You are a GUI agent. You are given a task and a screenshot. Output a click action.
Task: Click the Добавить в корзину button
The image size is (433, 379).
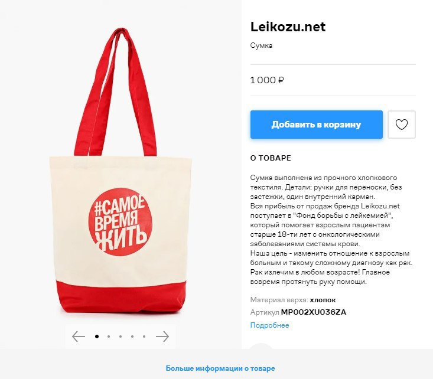click(317, 125)
